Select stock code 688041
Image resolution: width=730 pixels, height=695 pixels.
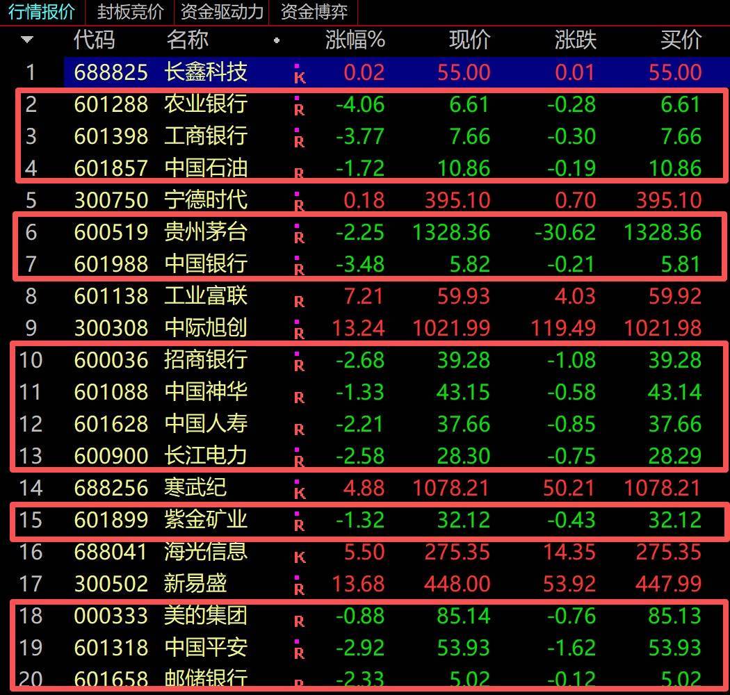click(111, 552)
